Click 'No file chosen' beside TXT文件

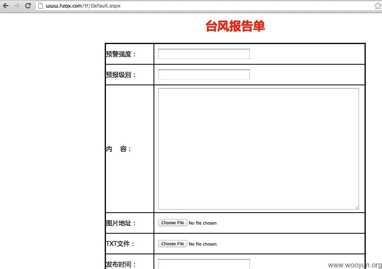click(x=203, y=244)
